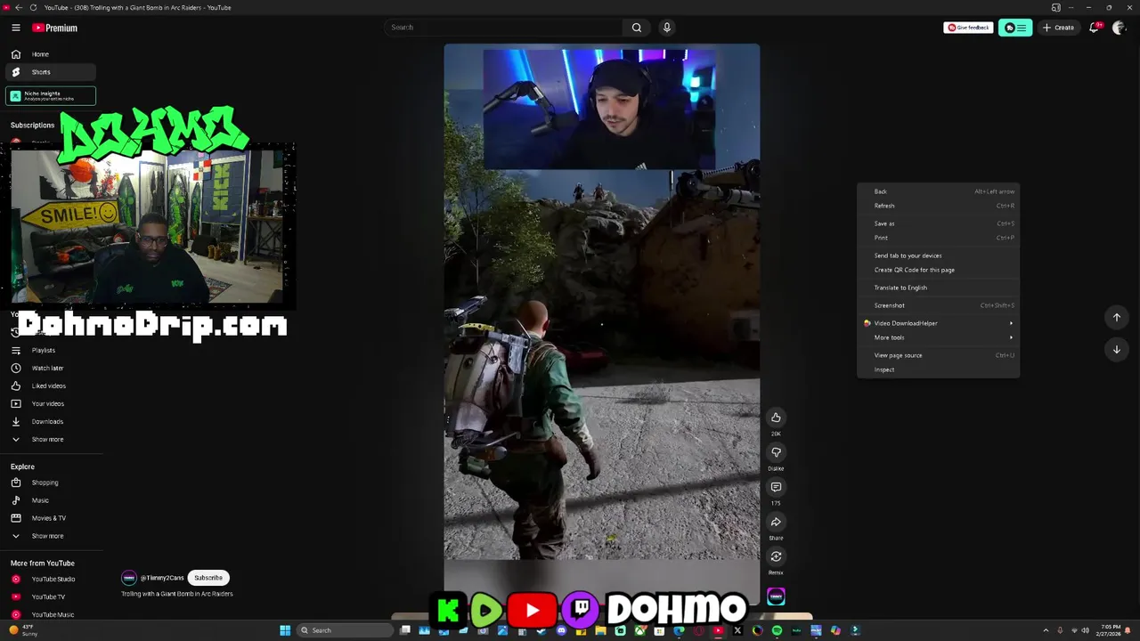Open Watch later in the sidebar
Image resolution: width=1140 pixels, height=641 pixels.
coord(50,368)
